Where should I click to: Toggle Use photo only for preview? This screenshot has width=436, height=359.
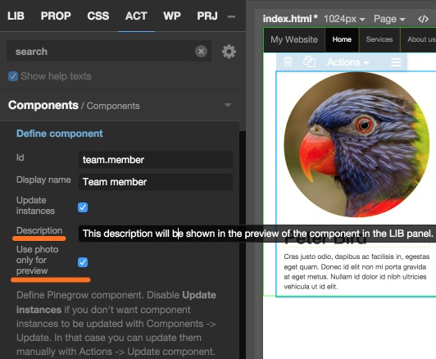pyautogui.click(x=83, y=262)
